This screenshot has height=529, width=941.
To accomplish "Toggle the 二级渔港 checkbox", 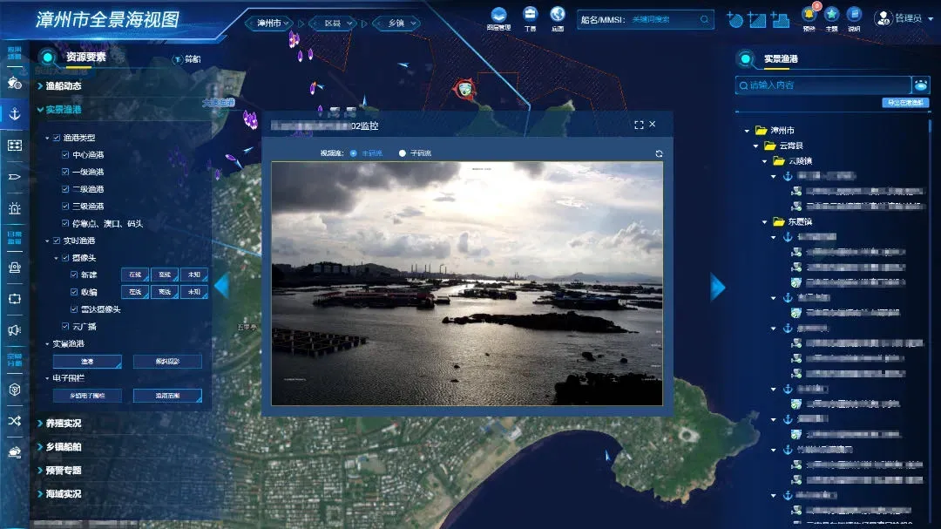I will click(65, 188).
